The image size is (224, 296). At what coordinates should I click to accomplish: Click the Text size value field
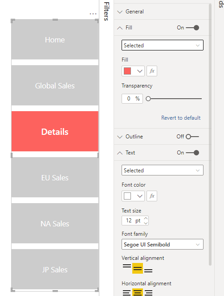click(x=133, y=221)
